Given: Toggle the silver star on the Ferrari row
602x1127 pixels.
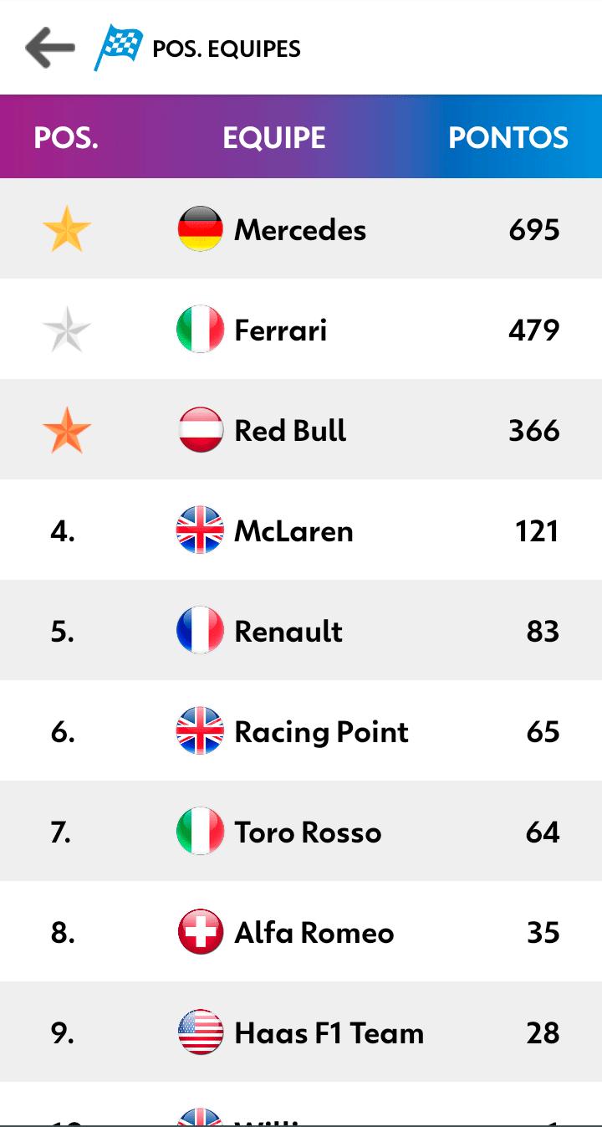Looking at the screenshot, I should pyautogui.click(x=65, y=329).
